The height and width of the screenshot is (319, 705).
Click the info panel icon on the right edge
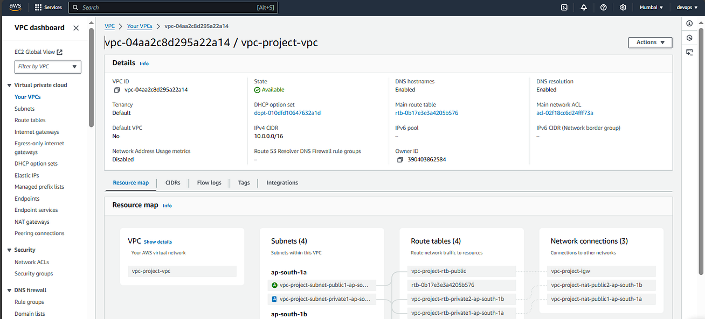pos(689,24)
